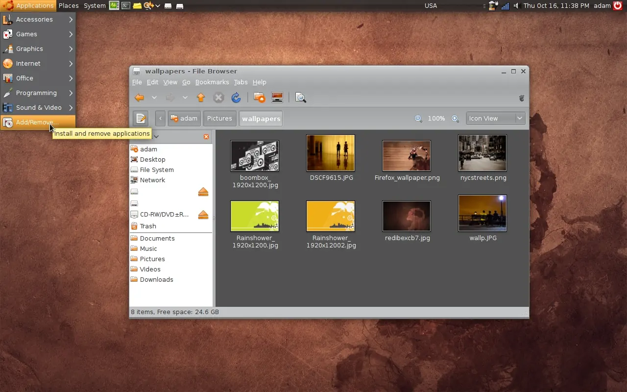Click the Stop loading icon
Screen dimensions: 627x392
[x=218, y=98]
